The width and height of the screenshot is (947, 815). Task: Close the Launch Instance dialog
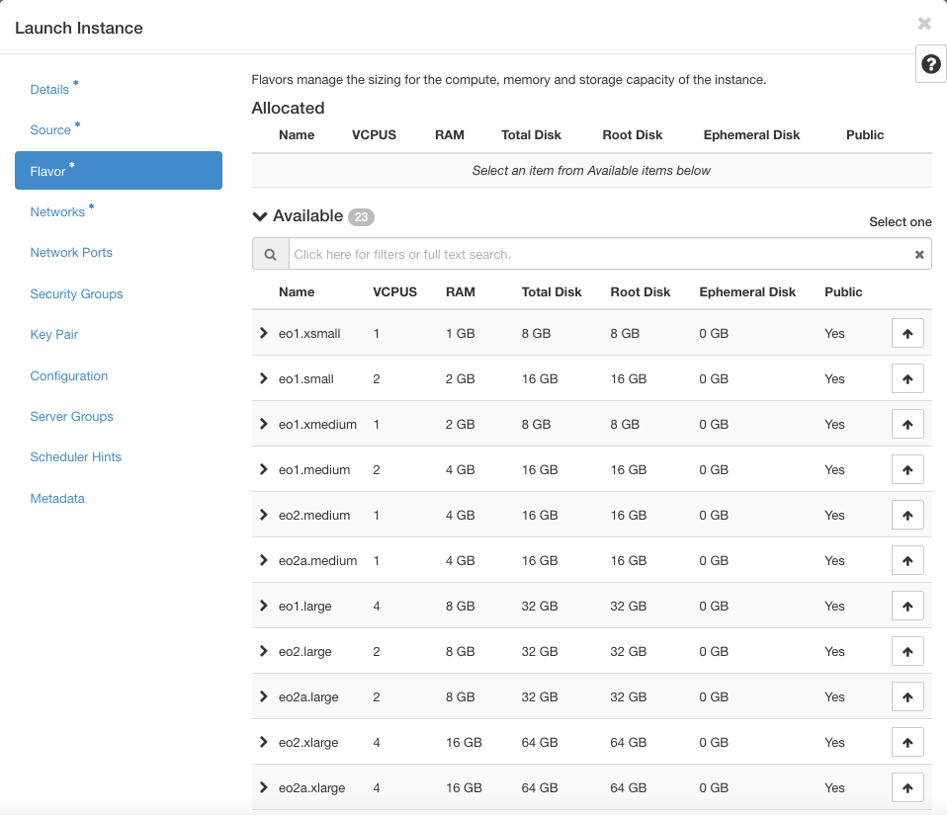tap(924, 24)
